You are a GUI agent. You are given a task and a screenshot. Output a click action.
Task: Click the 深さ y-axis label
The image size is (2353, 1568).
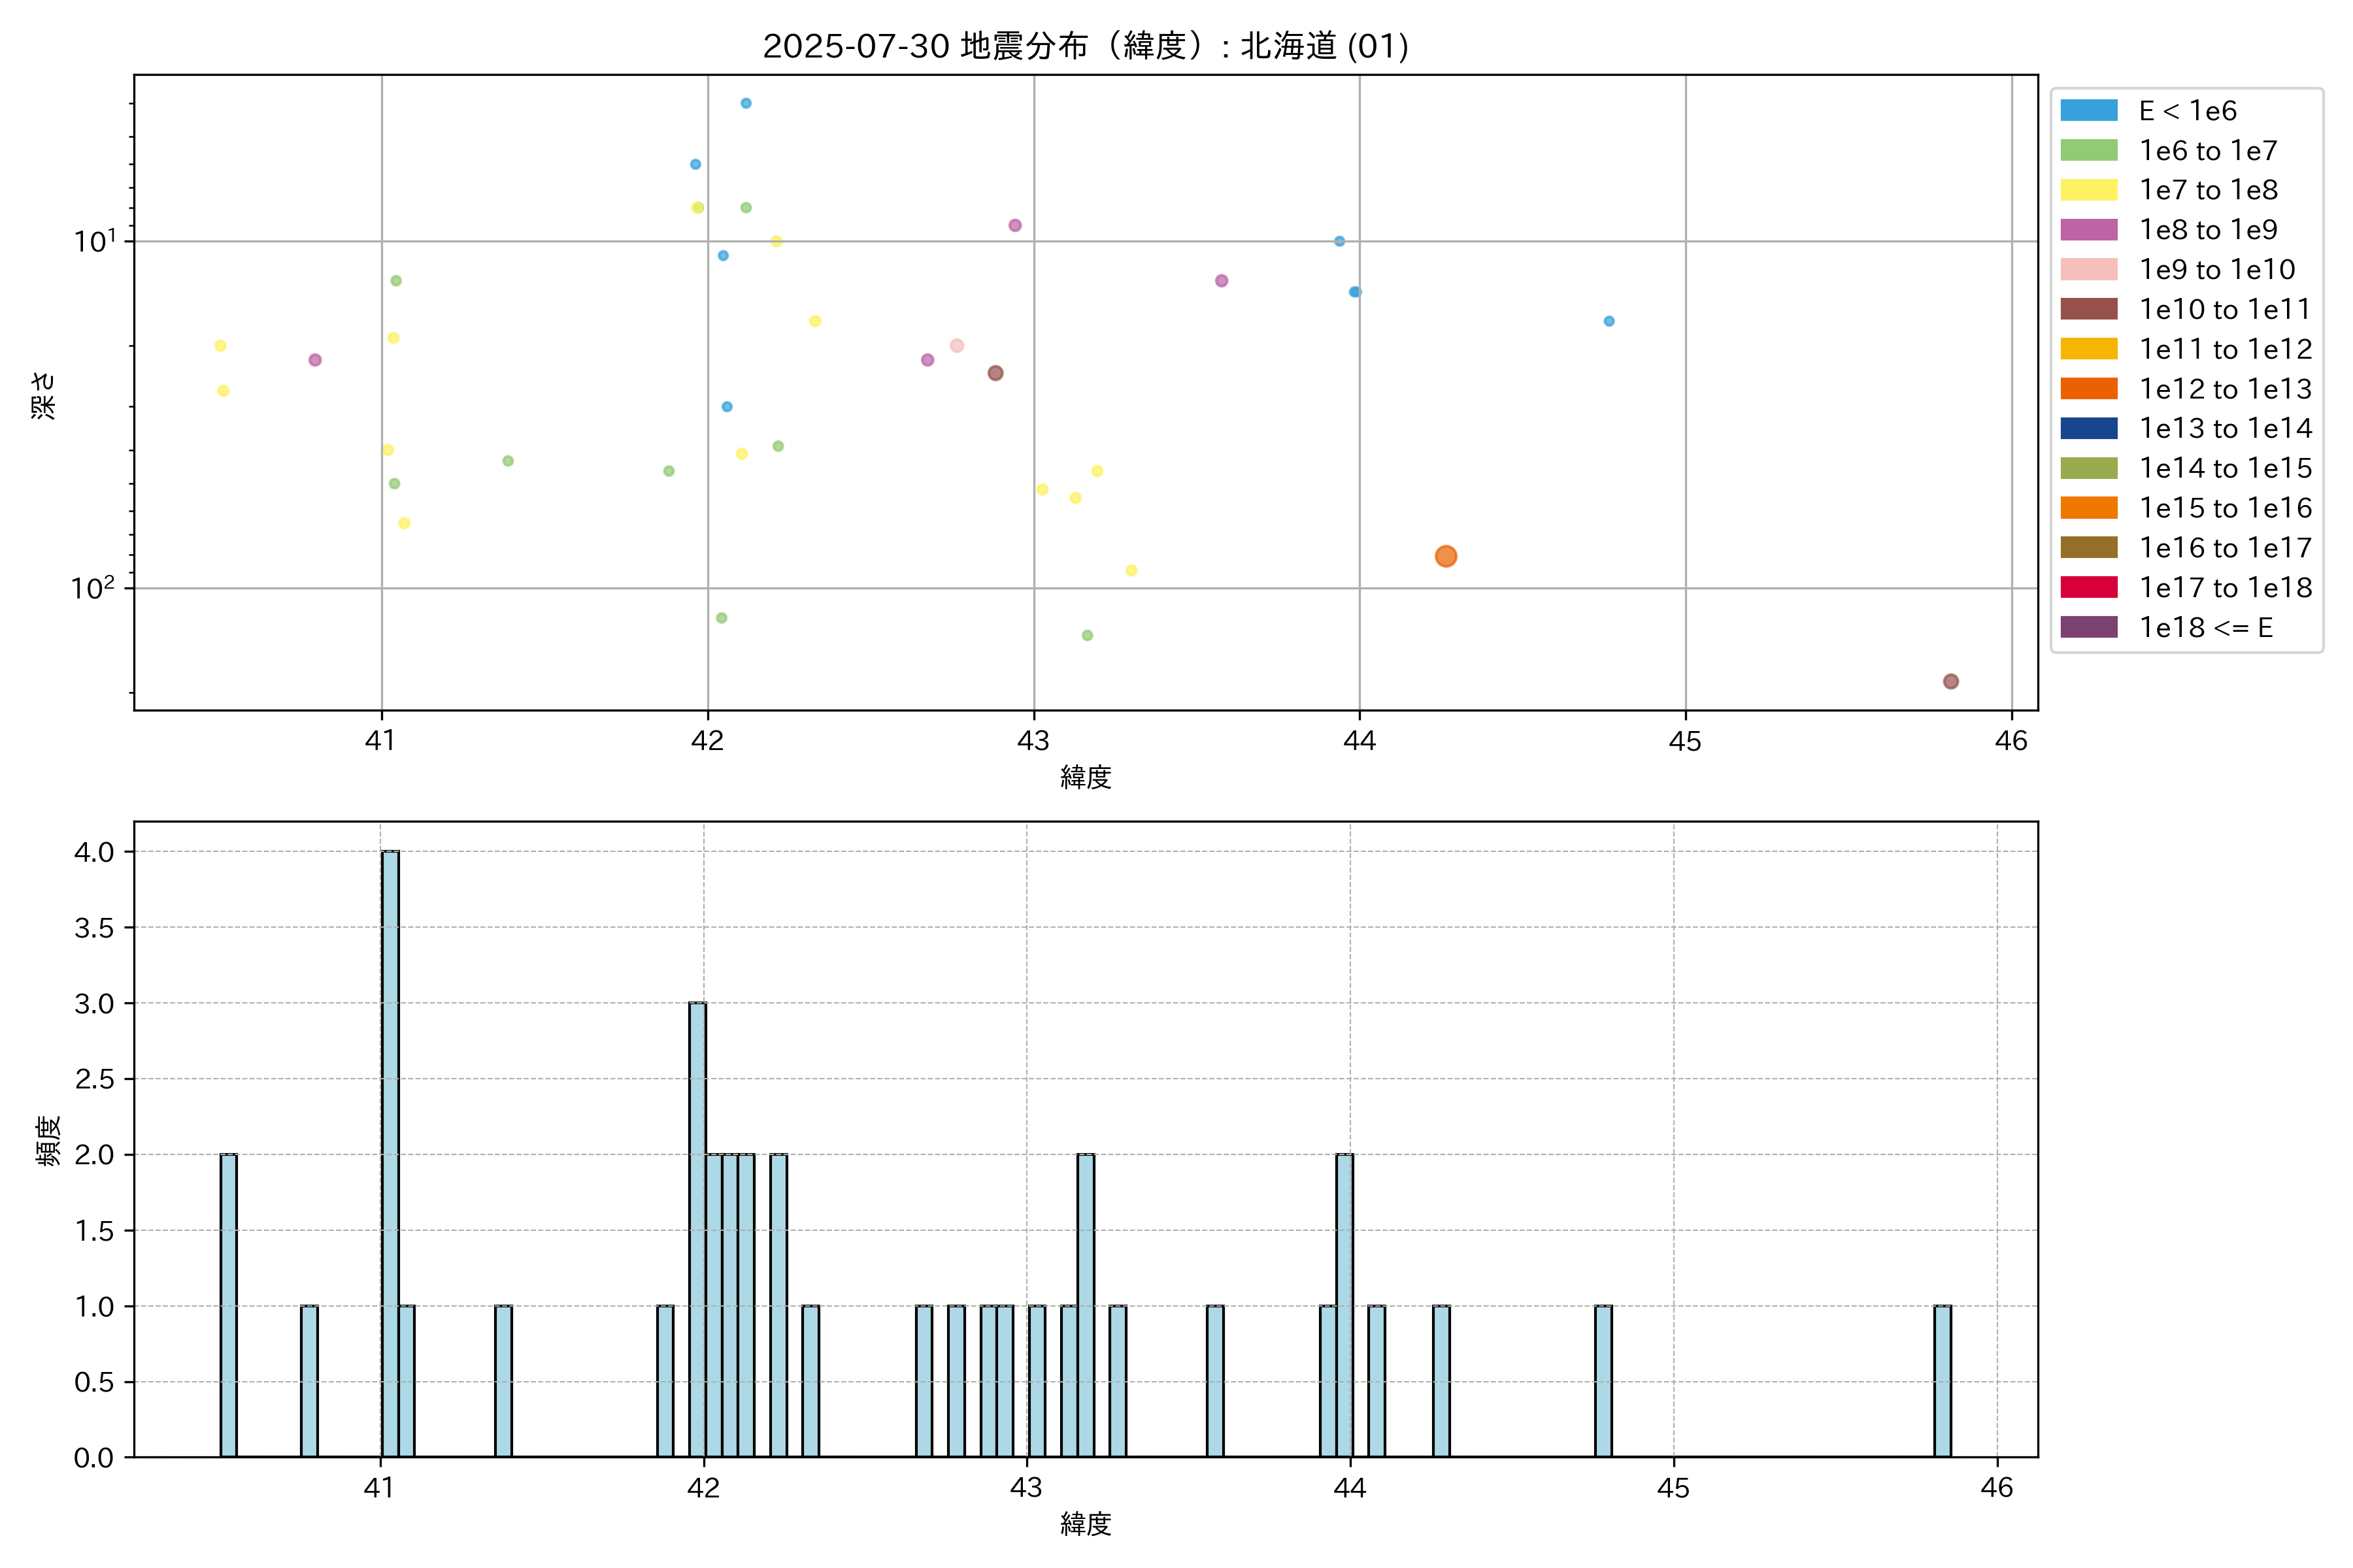click(44, 395)
